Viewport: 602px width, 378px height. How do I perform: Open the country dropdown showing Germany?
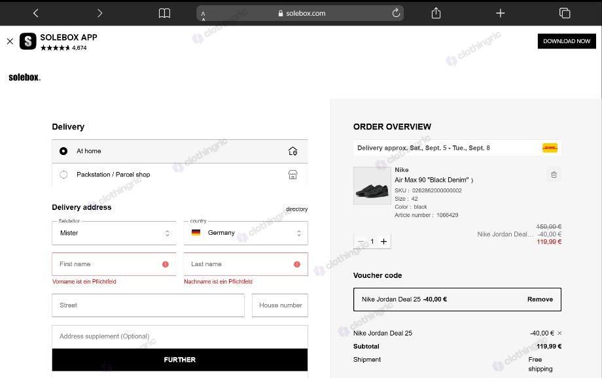[246, 233]
